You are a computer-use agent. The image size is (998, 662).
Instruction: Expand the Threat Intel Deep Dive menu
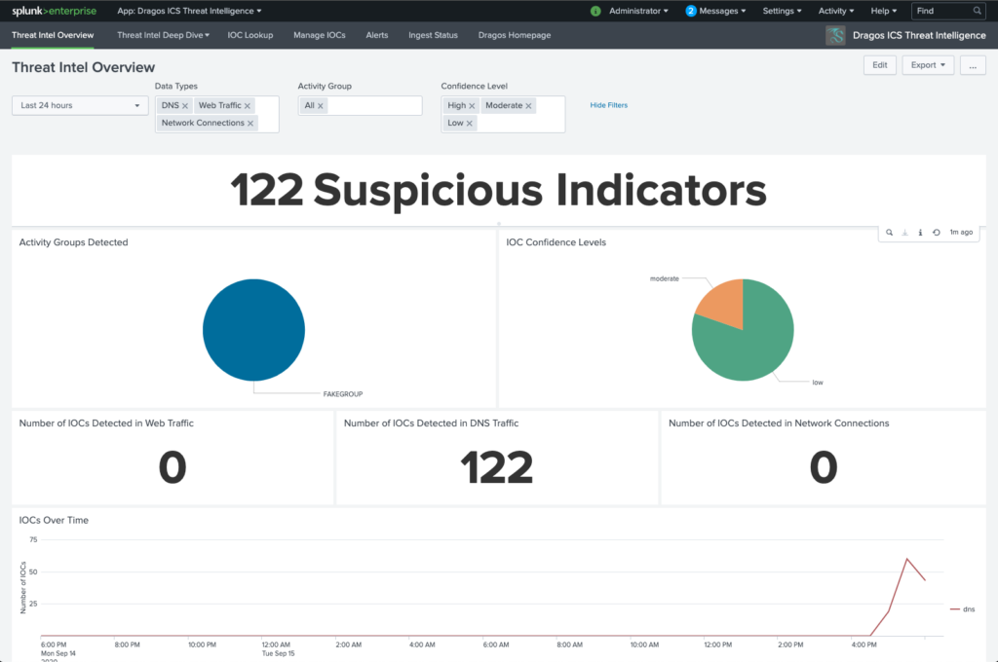pos(163,36)
